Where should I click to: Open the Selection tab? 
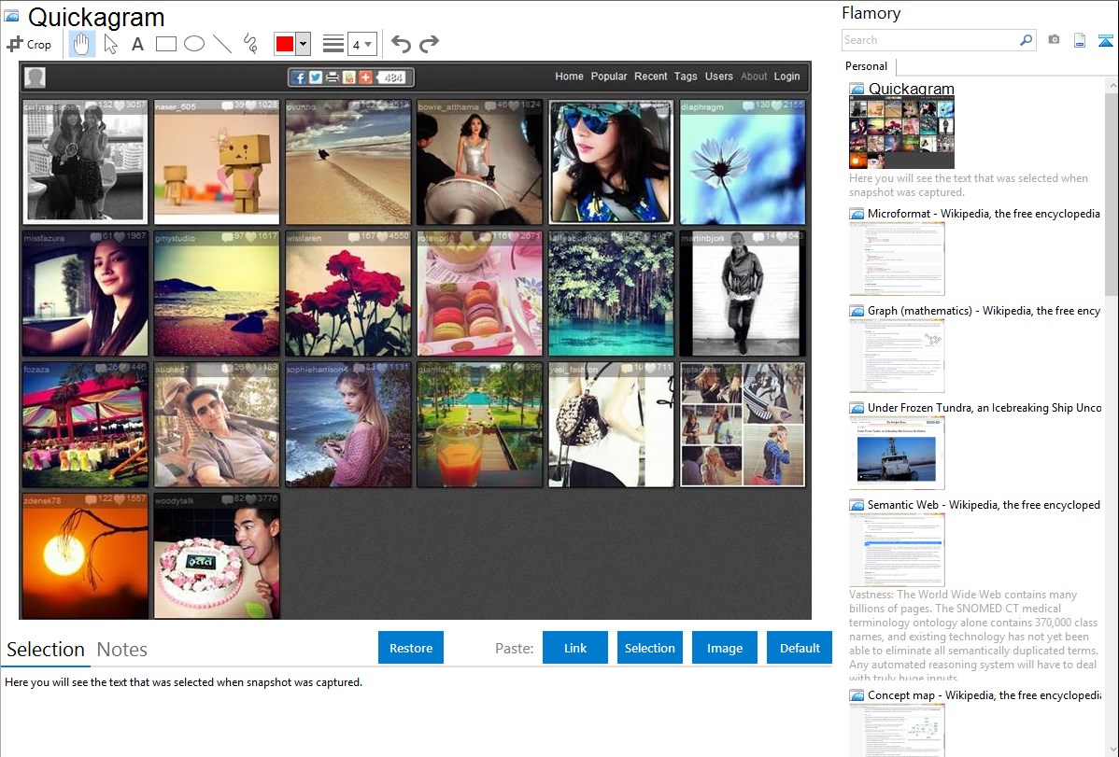(46, 650)
